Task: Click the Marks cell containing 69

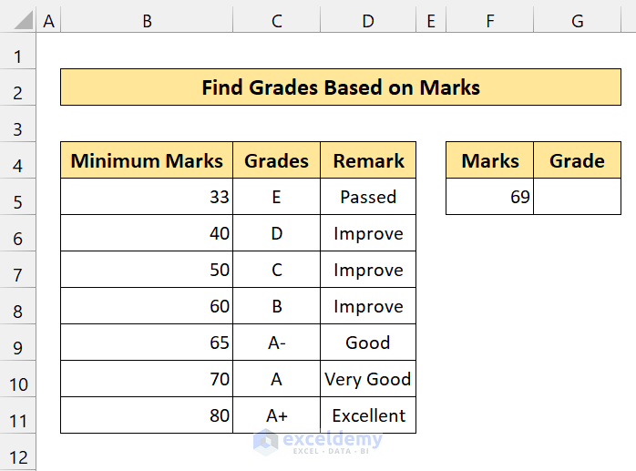Action: coord(489,197)
